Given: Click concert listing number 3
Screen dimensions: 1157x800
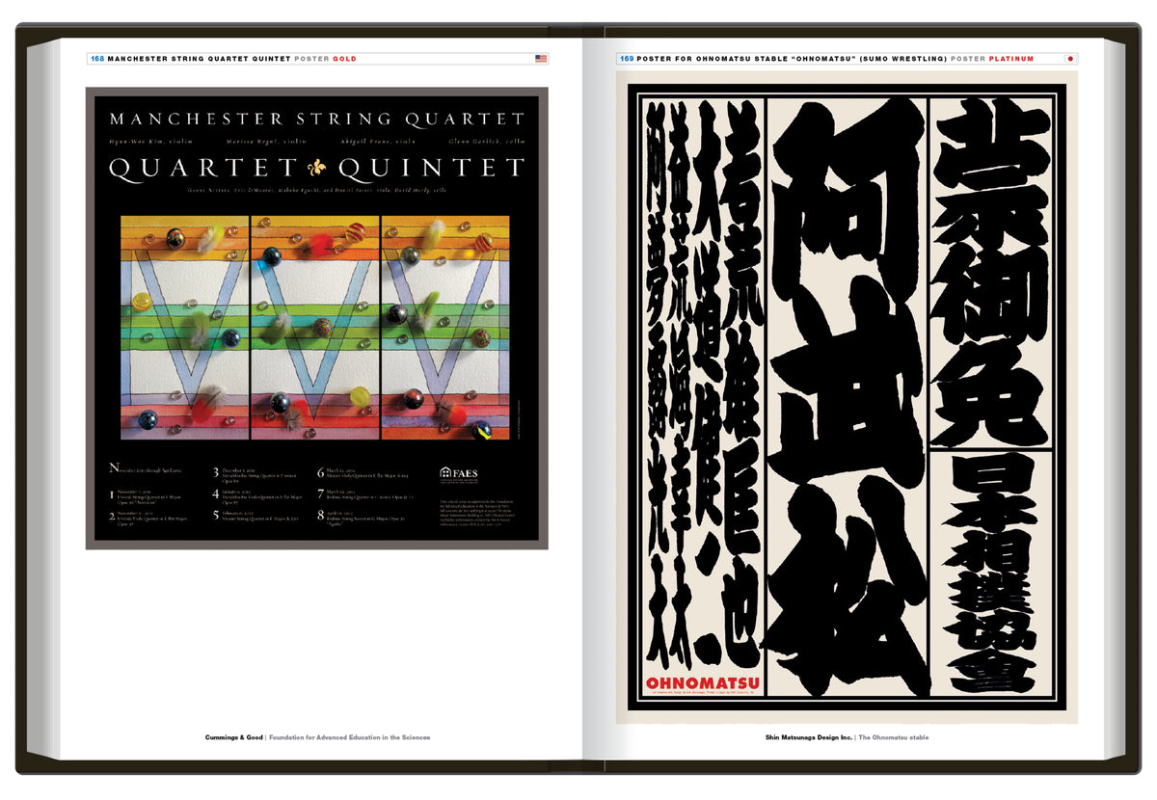Looking at the screenshot, I should click(256, 474).
